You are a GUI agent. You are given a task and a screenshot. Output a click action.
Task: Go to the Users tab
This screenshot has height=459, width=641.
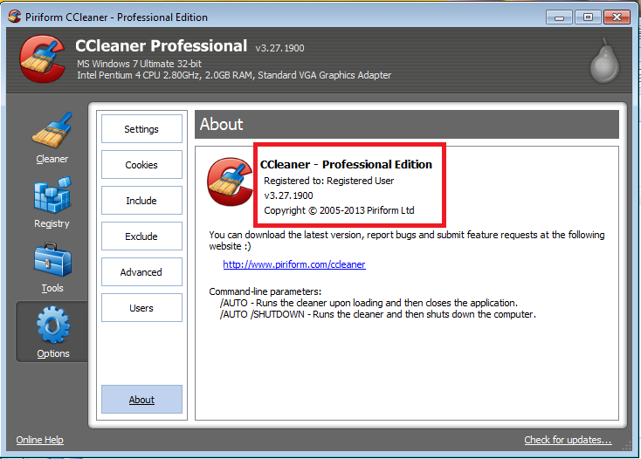coord(141,308)
